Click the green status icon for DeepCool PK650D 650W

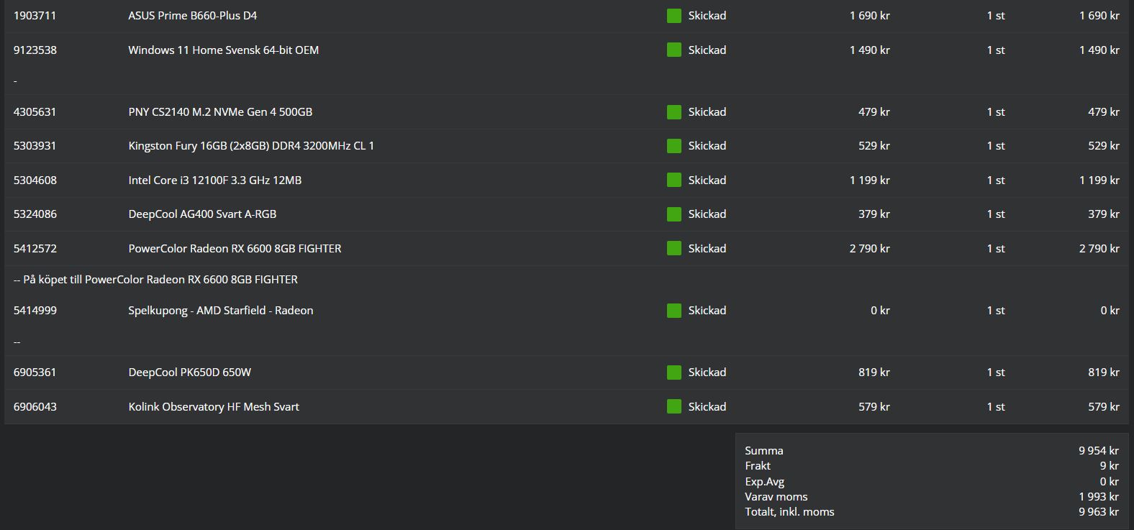click(674, 373)
